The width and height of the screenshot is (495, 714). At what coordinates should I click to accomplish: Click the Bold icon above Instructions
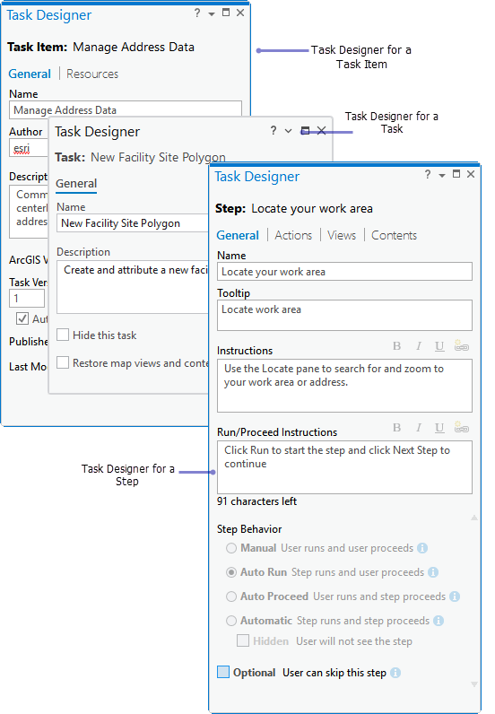point(396,346)
